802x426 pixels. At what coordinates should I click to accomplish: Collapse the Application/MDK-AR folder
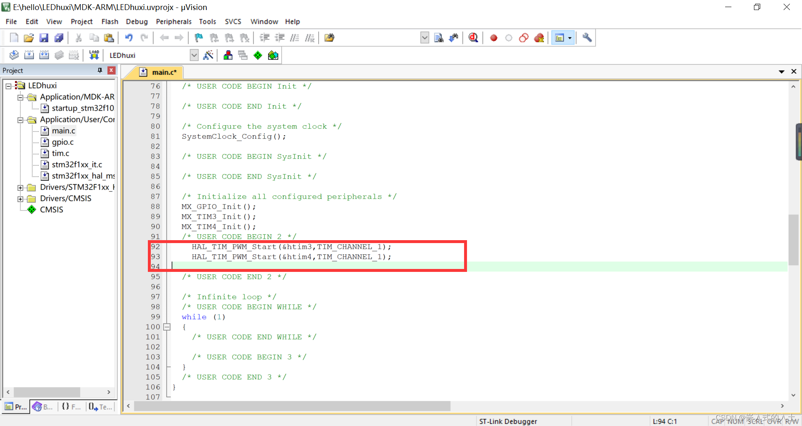pos(20,97)
